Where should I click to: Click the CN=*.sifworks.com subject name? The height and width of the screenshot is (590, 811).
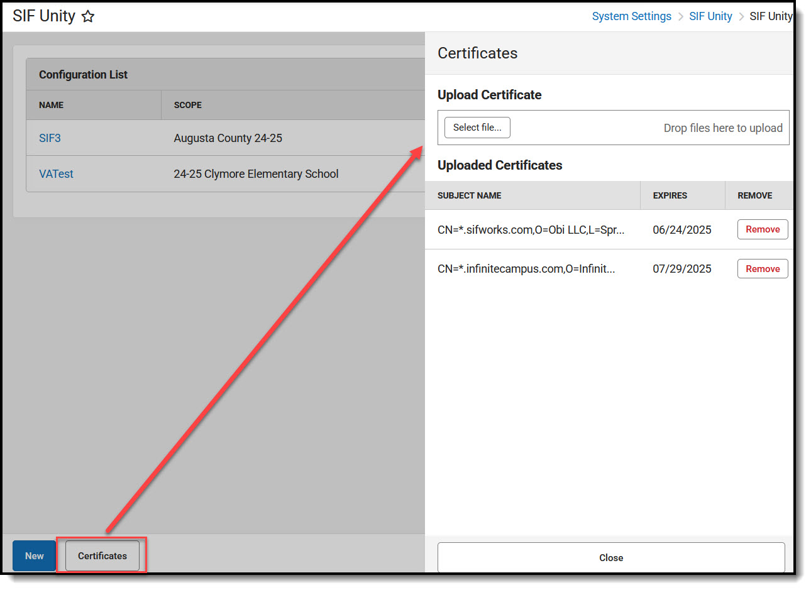point(531,230)
